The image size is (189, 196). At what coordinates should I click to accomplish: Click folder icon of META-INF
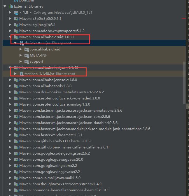27,55
